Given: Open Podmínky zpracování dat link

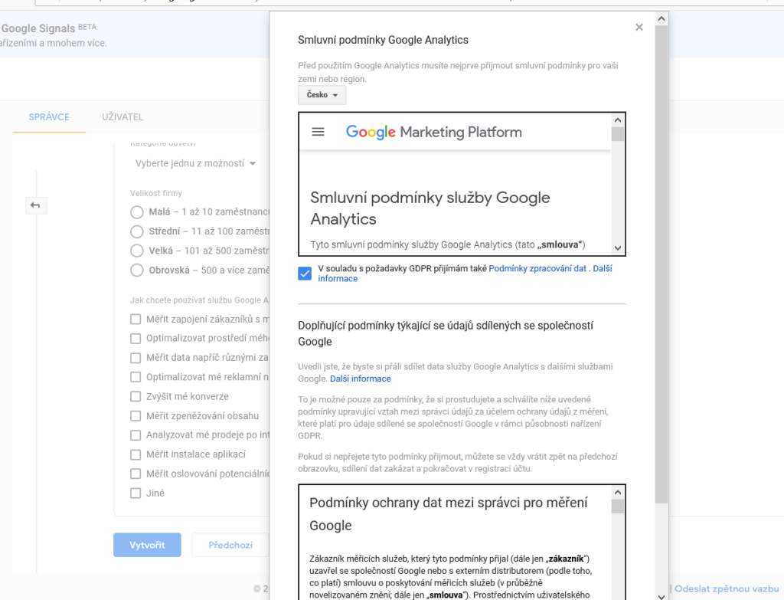Looking at the screenshot, I should 537,269.
